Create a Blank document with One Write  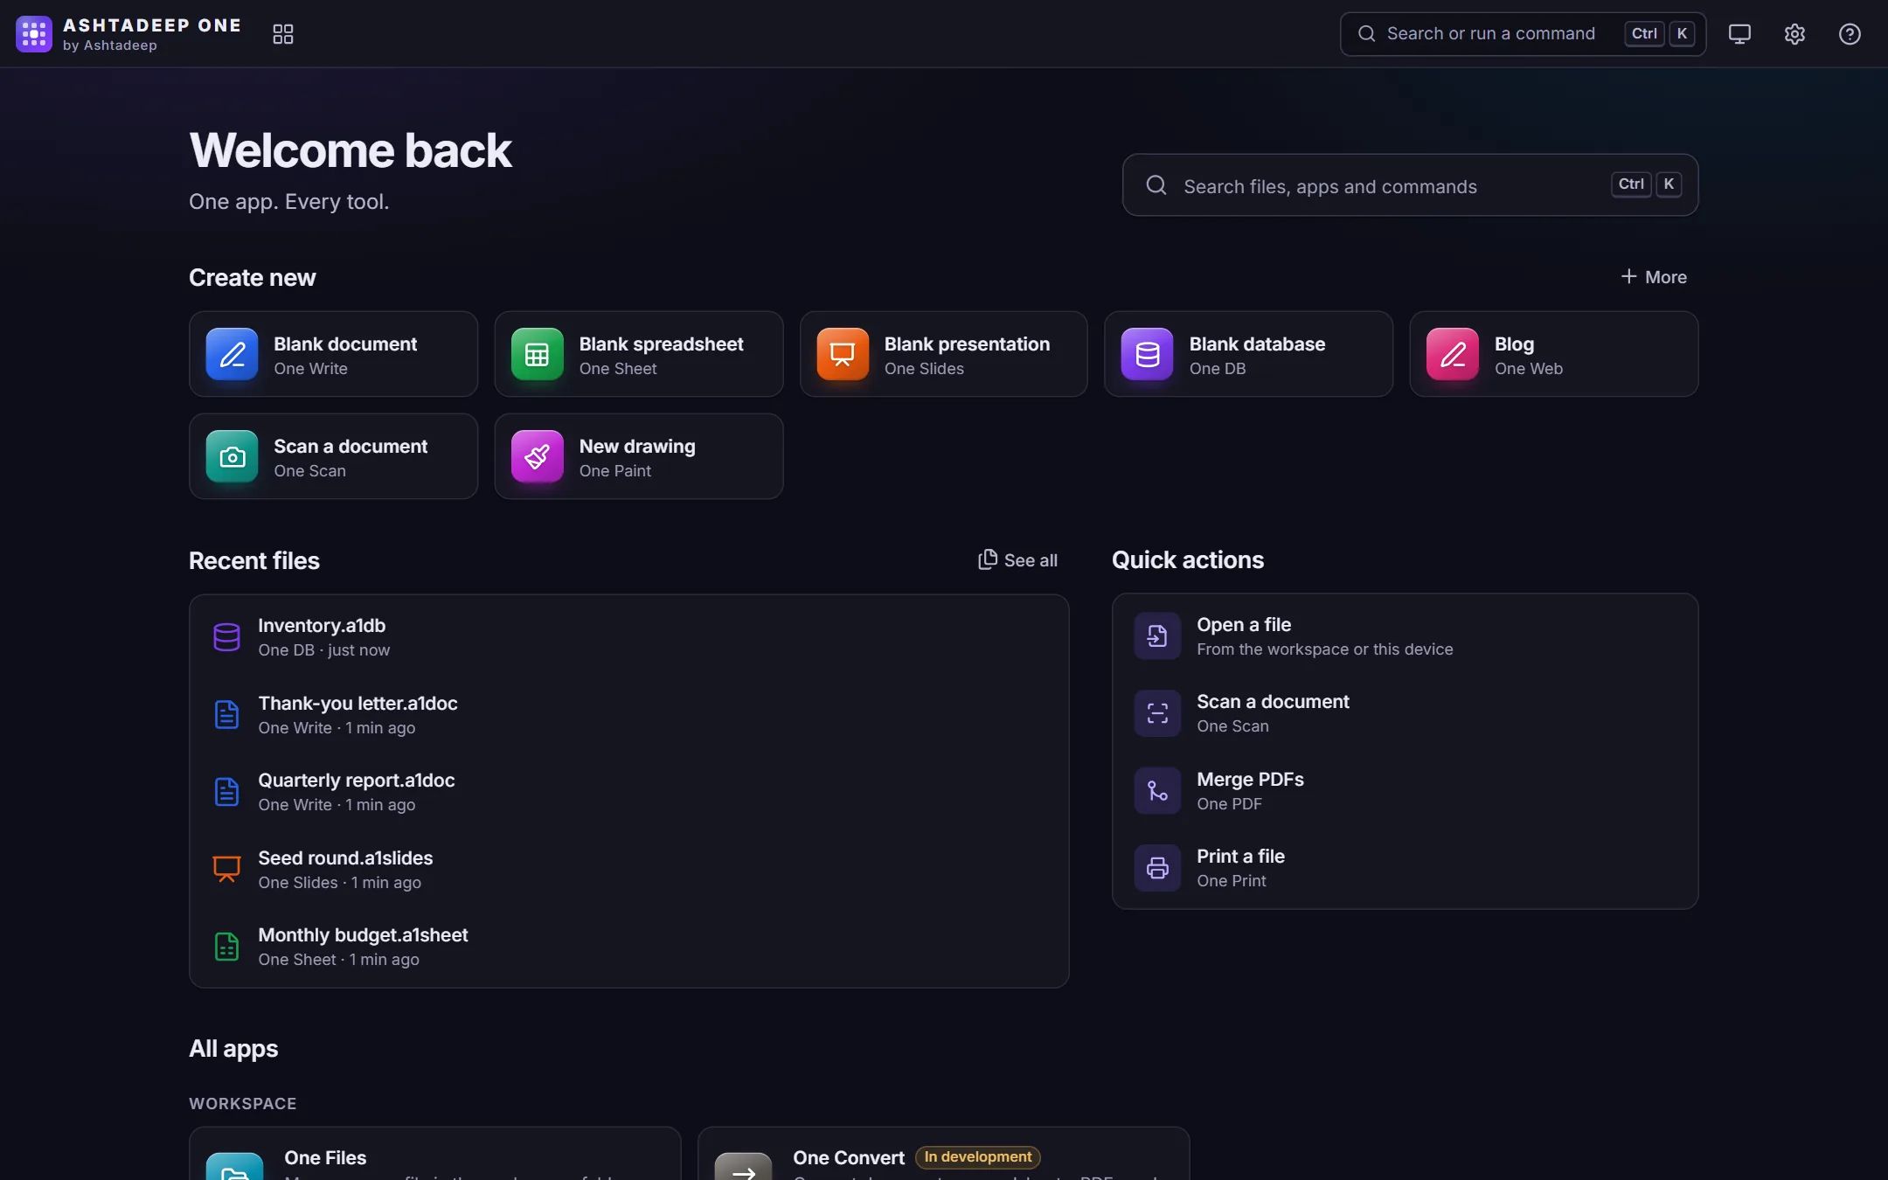click(333, 354)
